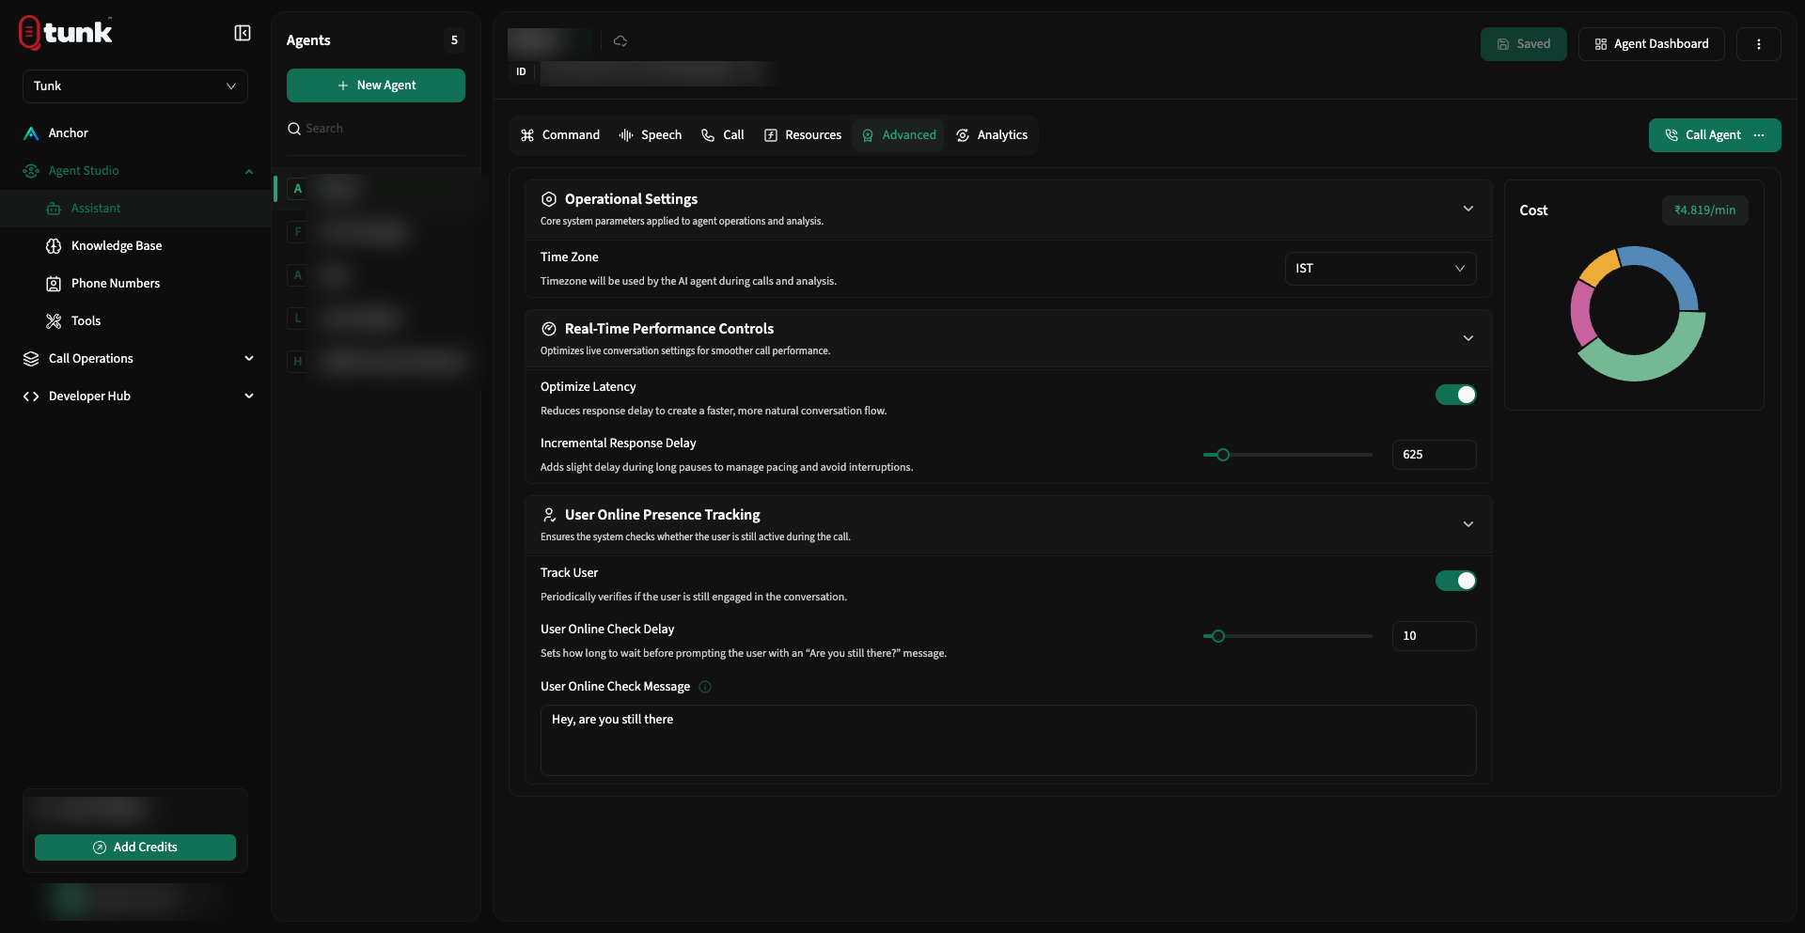Expand the Call Operations menu
This screenshot has width=1805, height=933.
click(x=249, y=359)
